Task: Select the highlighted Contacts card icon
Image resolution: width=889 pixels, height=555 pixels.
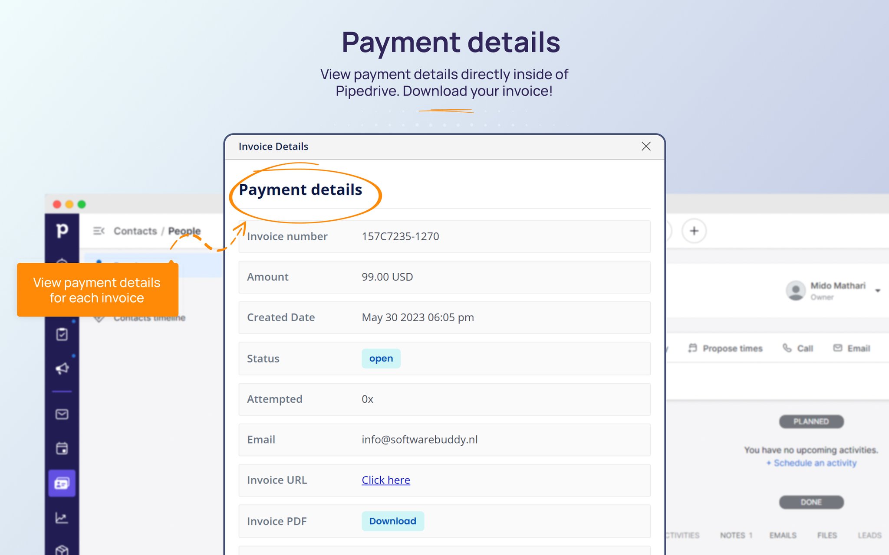Action: 62,483
